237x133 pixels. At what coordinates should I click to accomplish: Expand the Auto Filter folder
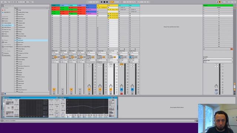point(15,14)
